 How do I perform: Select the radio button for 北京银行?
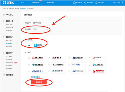point(89,71)
